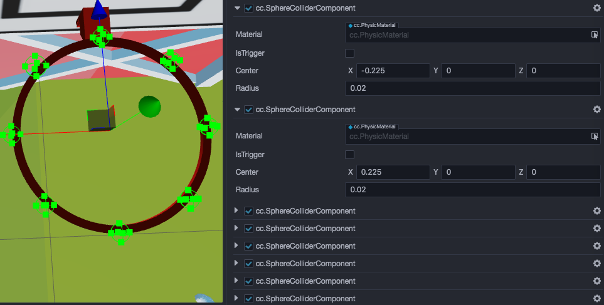Click the center cube of transform gizmo
Viewport: 604px width, 305px height.
[101, 119]
